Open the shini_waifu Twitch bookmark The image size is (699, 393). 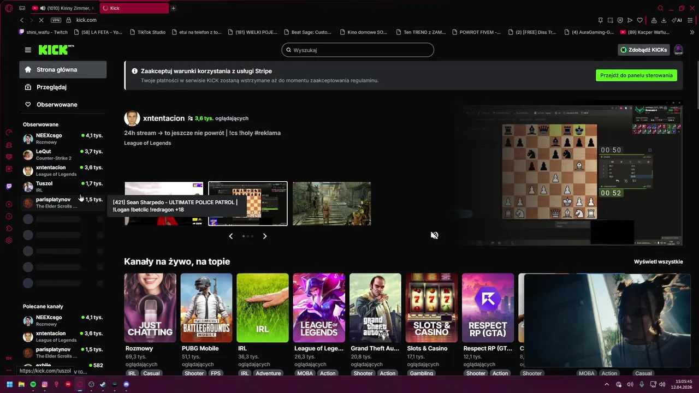(x=43, y=32)
